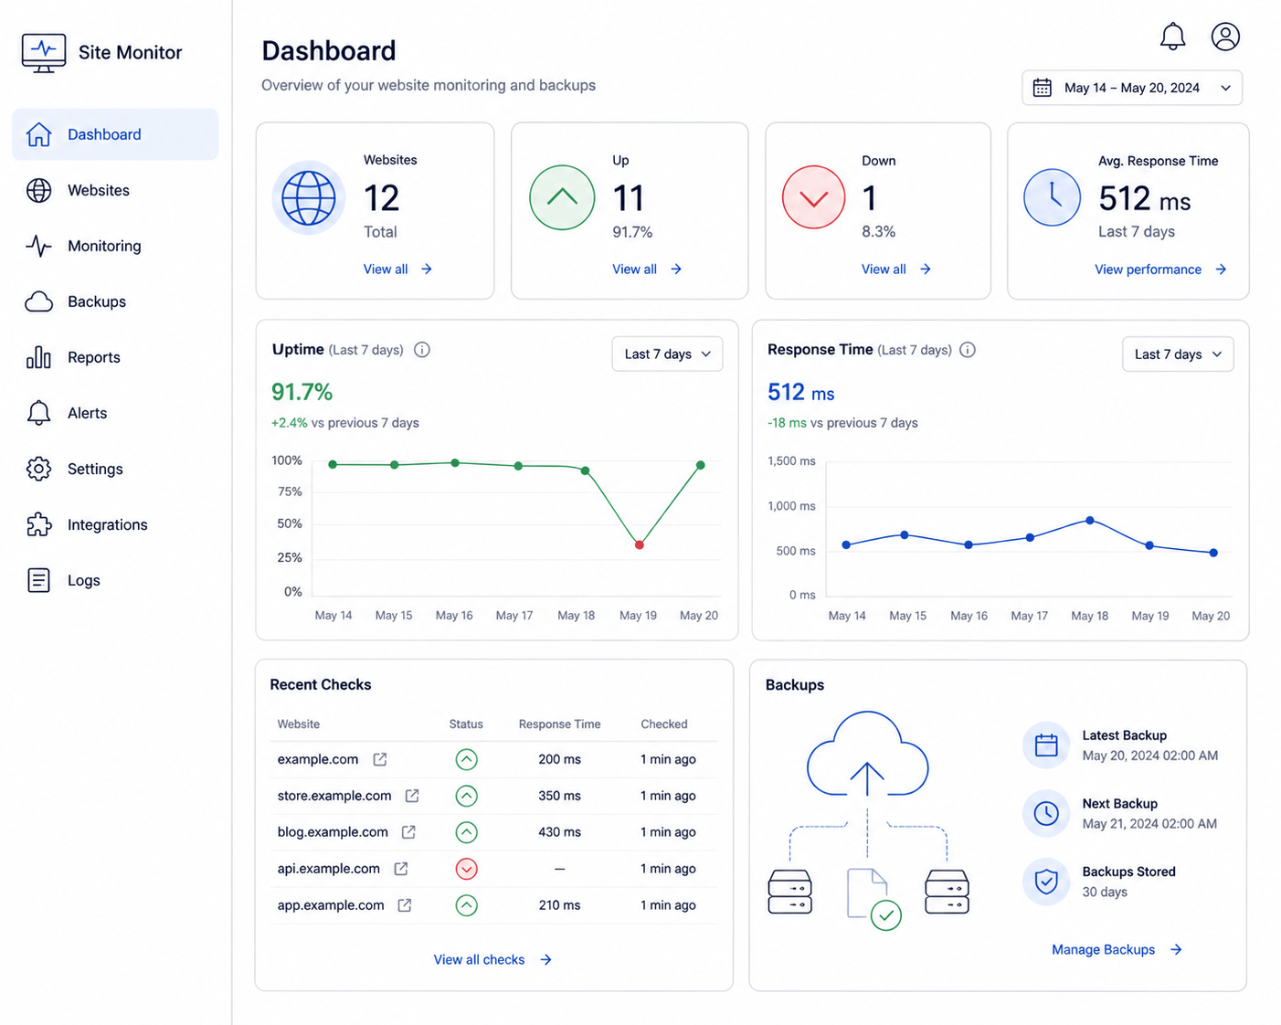Click the Site Monitor logo icon

44,53
